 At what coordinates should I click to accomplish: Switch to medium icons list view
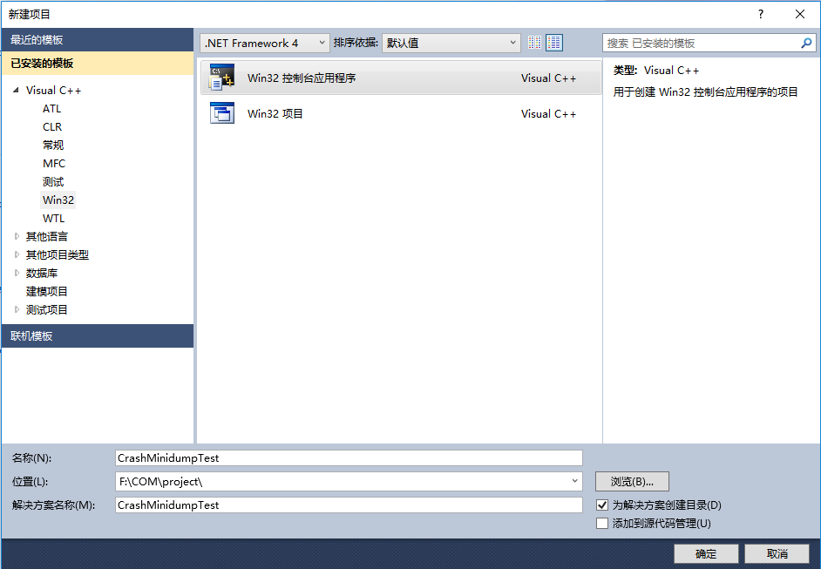pos(554,43)
